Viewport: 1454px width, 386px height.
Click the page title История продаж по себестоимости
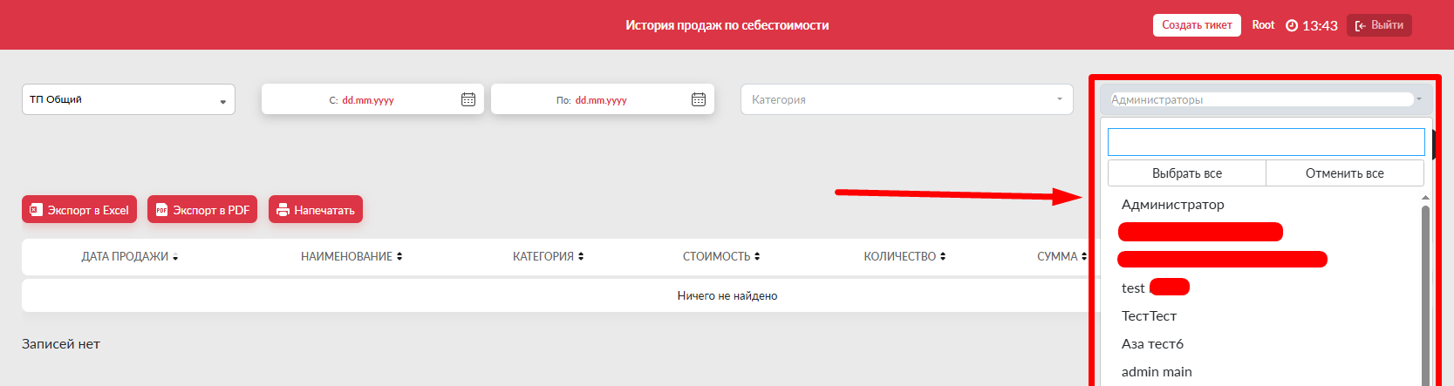tap(727, 25)
